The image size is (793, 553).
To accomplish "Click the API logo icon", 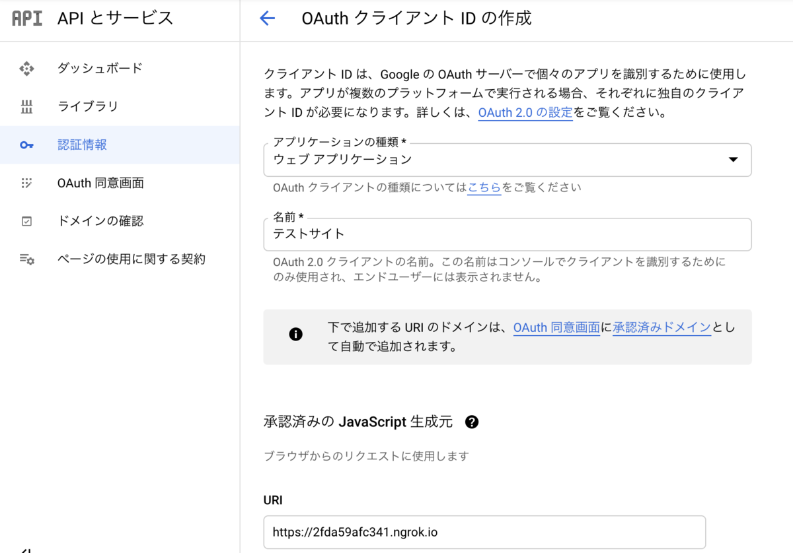I will point(27,18).
